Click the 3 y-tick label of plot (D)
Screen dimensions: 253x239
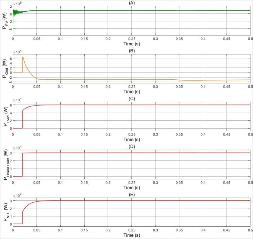pos(11,153)
